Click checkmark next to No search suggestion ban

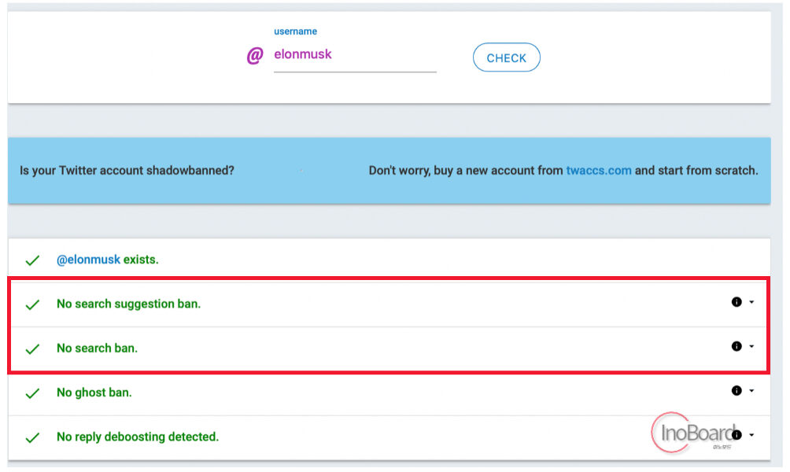(32, 304)
